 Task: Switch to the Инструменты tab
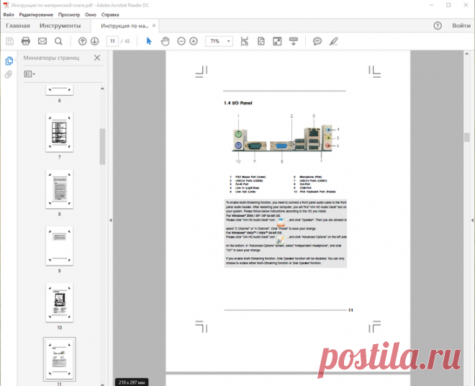60,26
